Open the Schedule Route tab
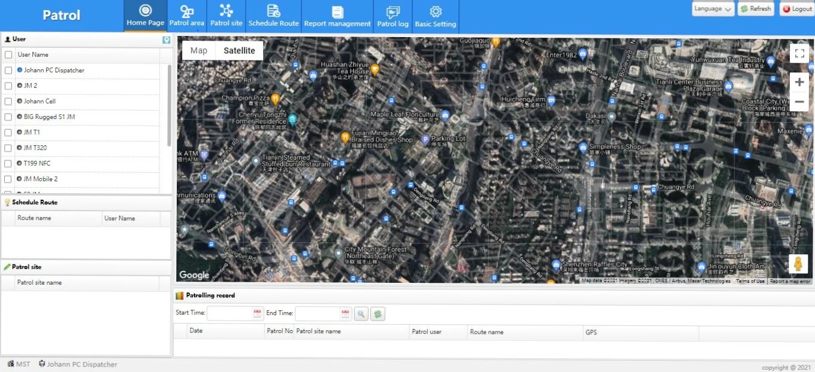The image size is (815, 372). click(x=273, y=16)
